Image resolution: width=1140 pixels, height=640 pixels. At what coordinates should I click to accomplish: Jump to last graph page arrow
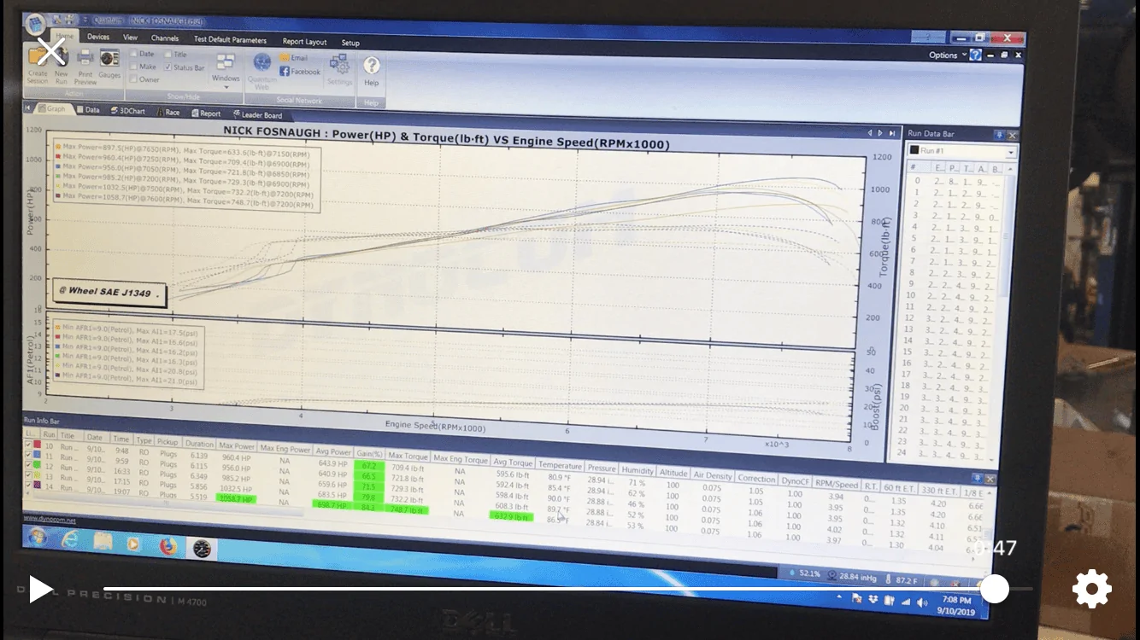891,132
